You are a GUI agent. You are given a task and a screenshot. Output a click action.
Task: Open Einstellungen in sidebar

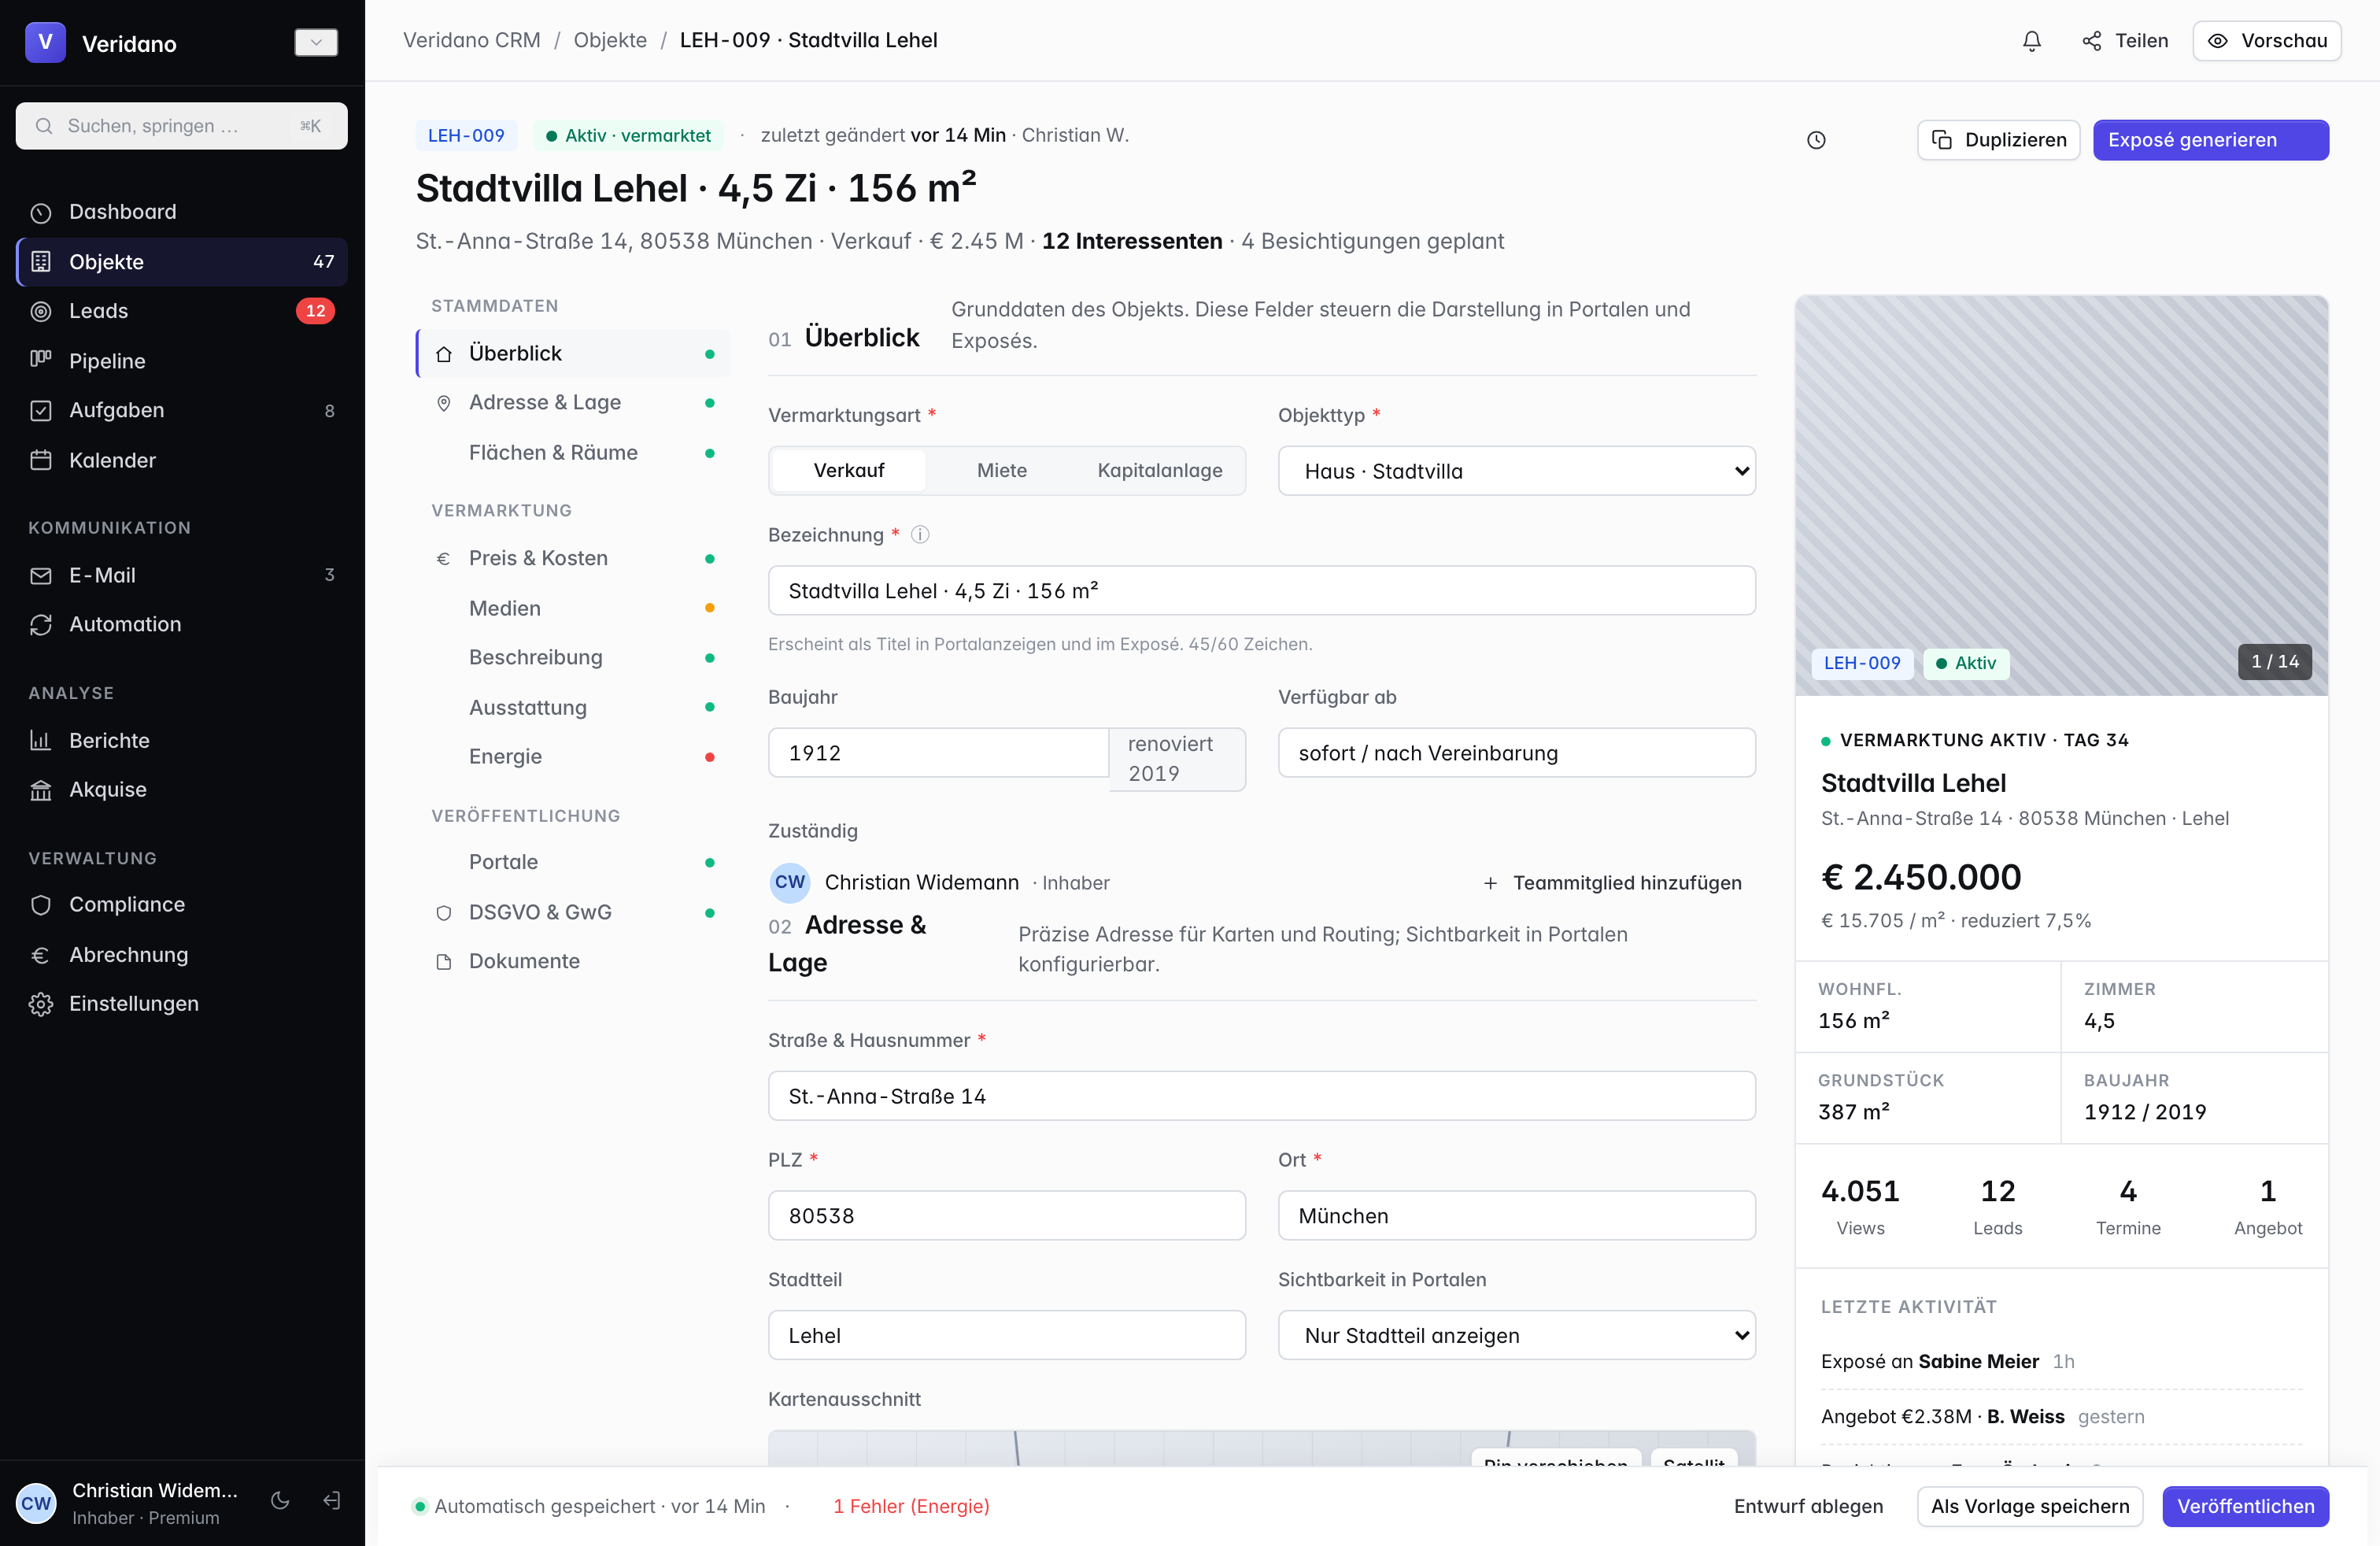coord(182,1003)
